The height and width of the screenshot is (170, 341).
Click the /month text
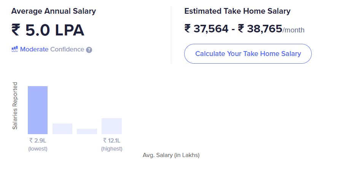pos(293,30)
